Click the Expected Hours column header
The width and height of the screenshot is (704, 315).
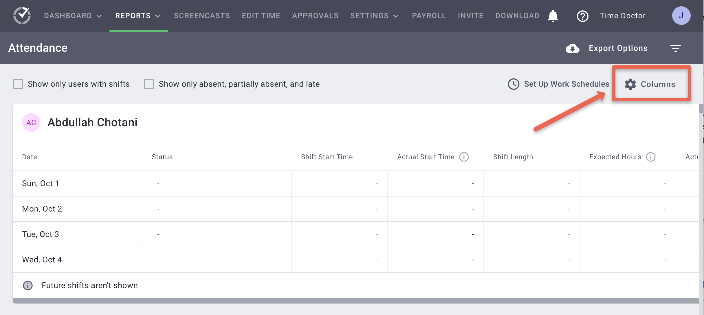[x=615, y=157]
